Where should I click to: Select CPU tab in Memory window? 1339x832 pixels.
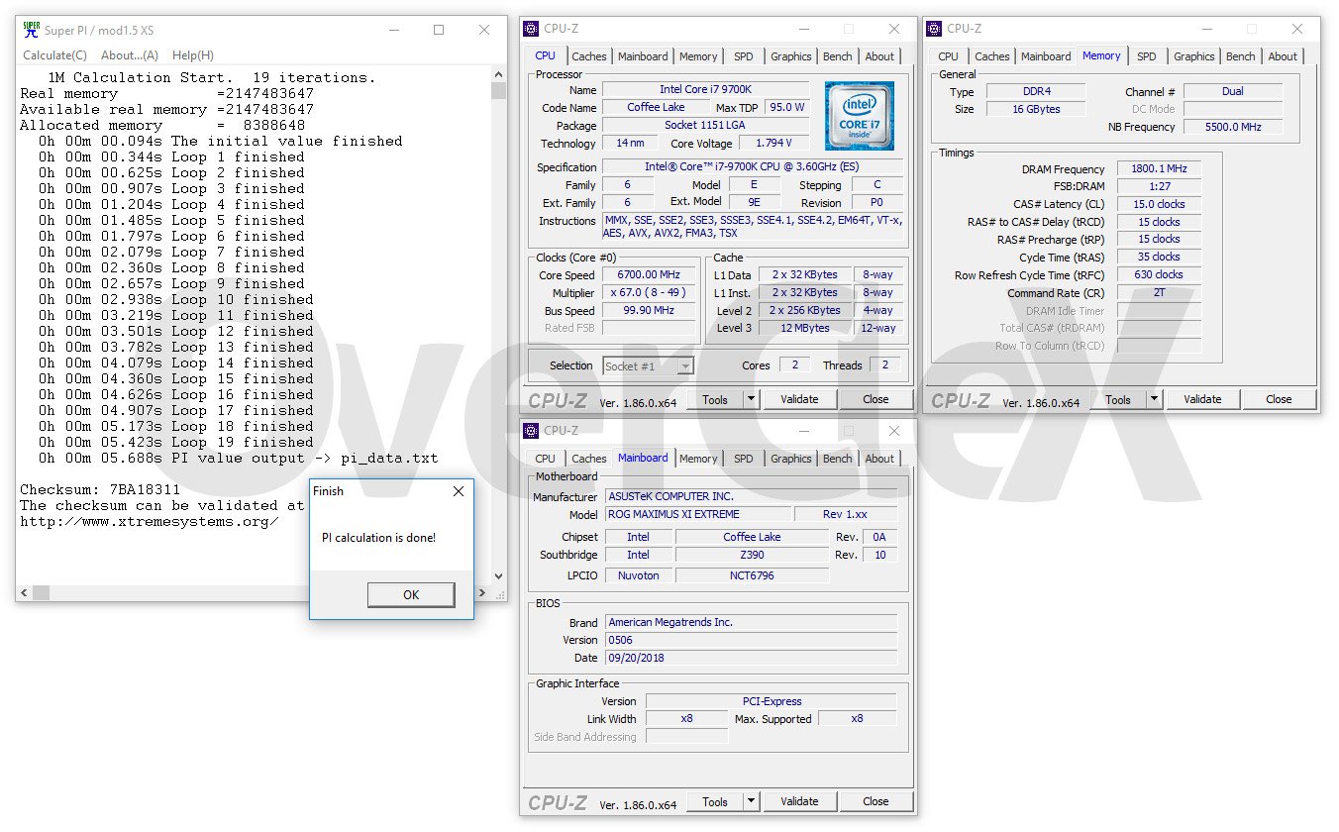coord(948,56)
